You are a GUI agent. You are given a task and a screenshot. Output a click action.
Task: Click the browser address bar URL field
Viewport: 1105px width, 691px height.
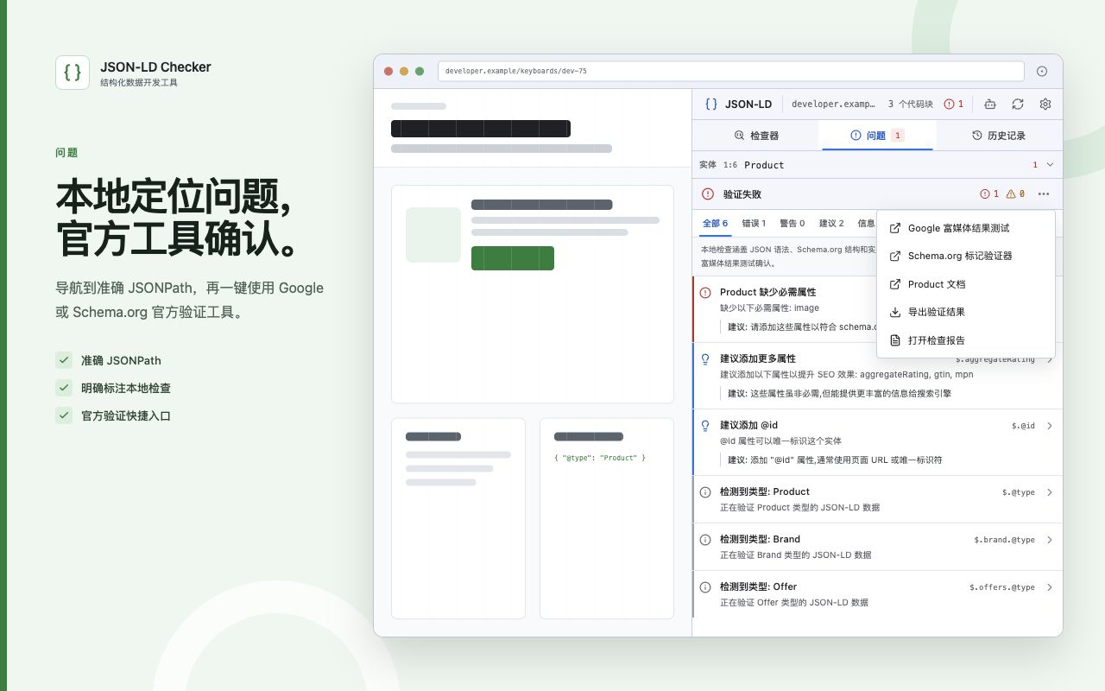pos(731,72)
